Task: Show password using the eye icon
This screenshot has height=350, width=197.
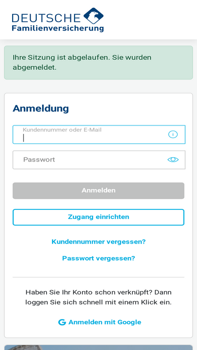Action: tap(173, 160)
